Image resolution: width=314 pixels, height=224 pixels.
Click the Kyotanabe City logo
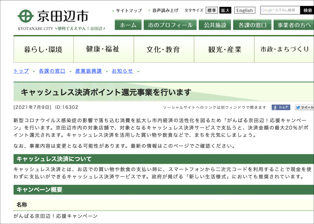coord(54,16)
